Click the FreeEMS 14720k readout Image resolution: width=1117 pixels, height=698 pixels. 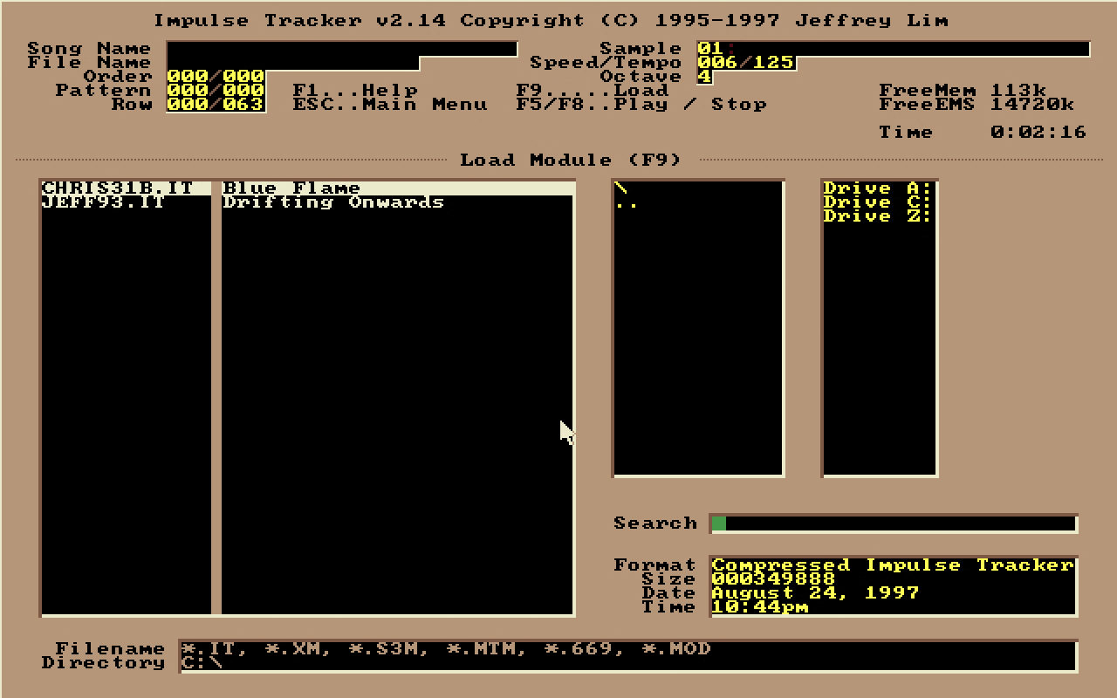[977, 105]
